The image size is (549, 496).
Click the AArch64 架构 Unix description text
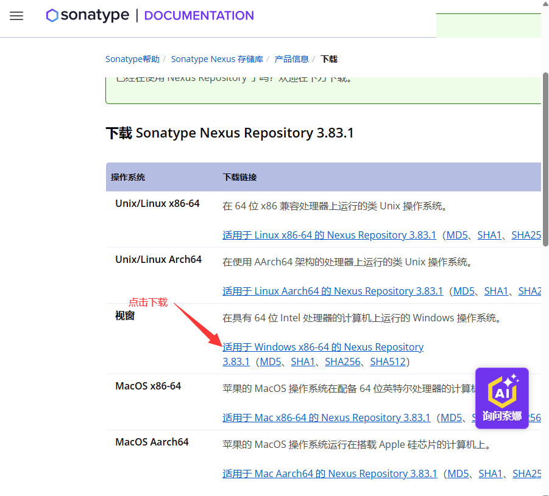(347, 262)
